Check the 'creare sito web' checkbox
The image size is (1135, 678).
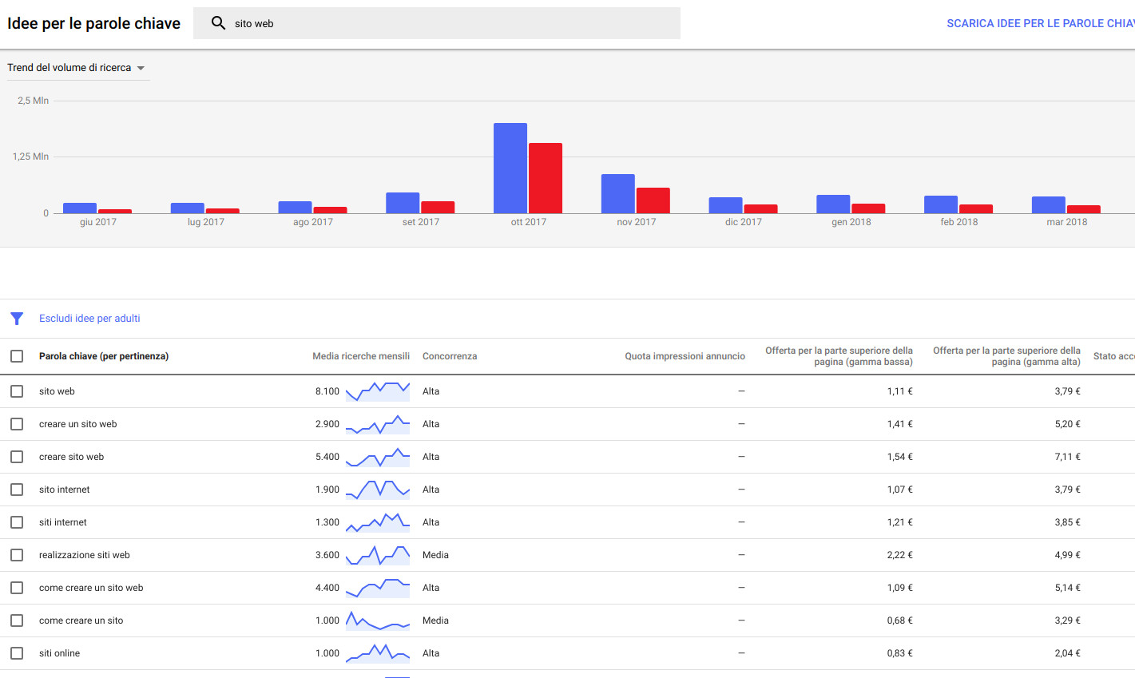17,457
